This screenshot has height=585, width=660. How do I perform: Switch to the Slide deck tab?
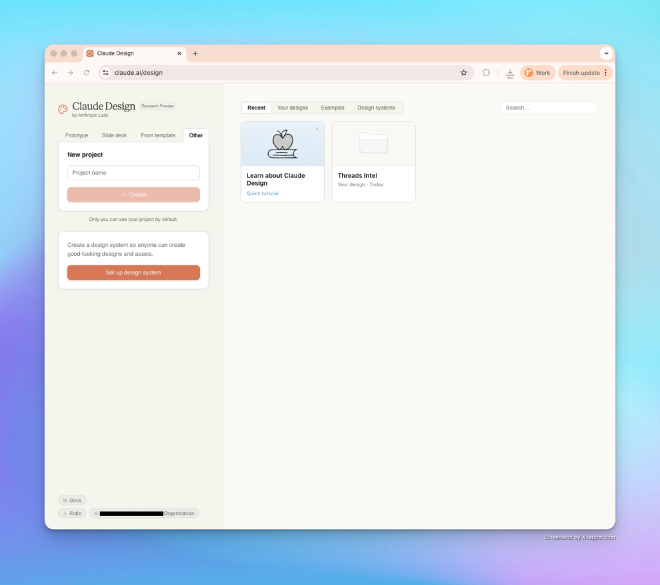click(114, 135)
